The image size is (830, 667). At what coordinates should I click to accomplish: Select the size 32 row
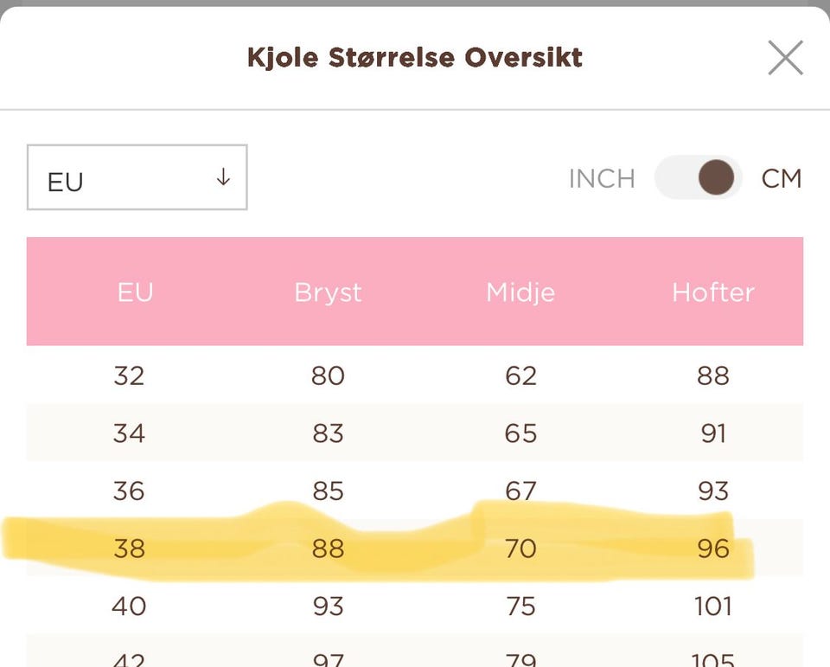point(129,375)
